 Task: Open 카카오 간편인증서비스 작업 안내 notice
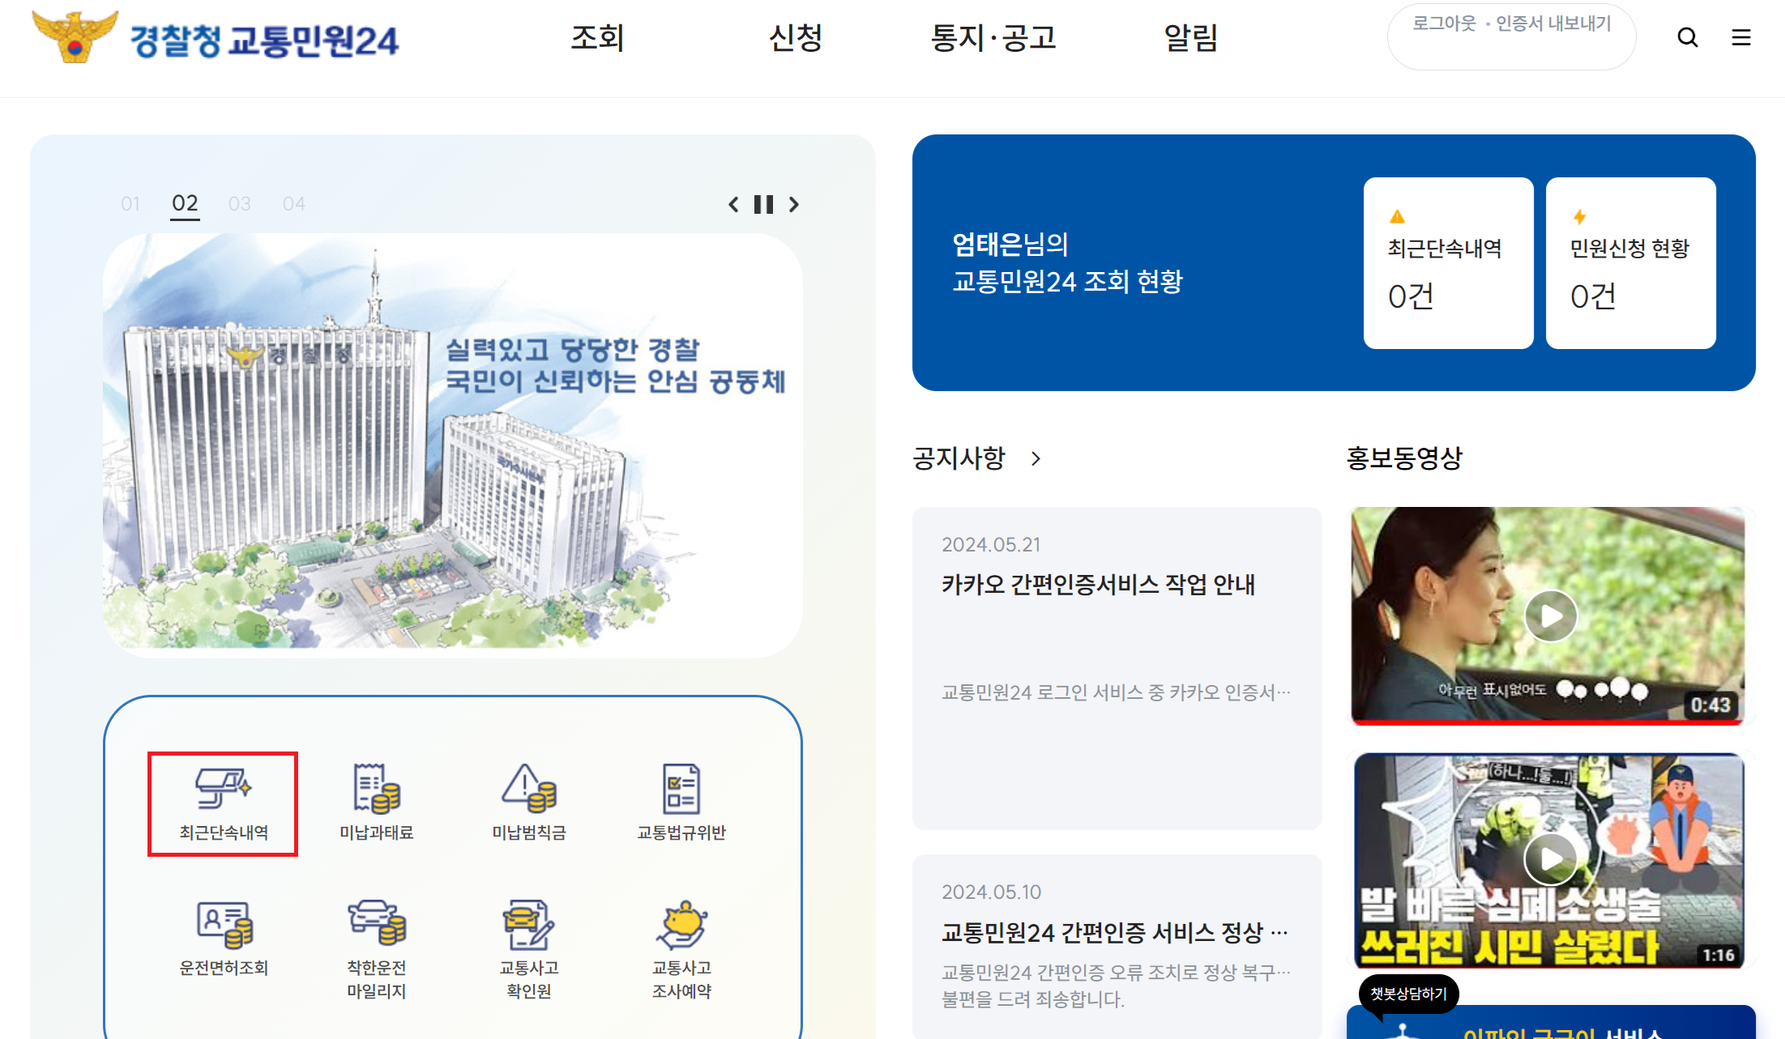point(1098,584)
